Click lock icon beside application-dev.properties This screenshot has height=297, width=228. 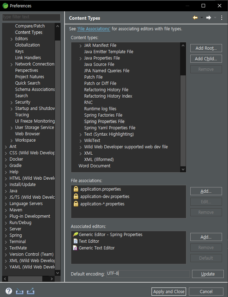(76, 196)
